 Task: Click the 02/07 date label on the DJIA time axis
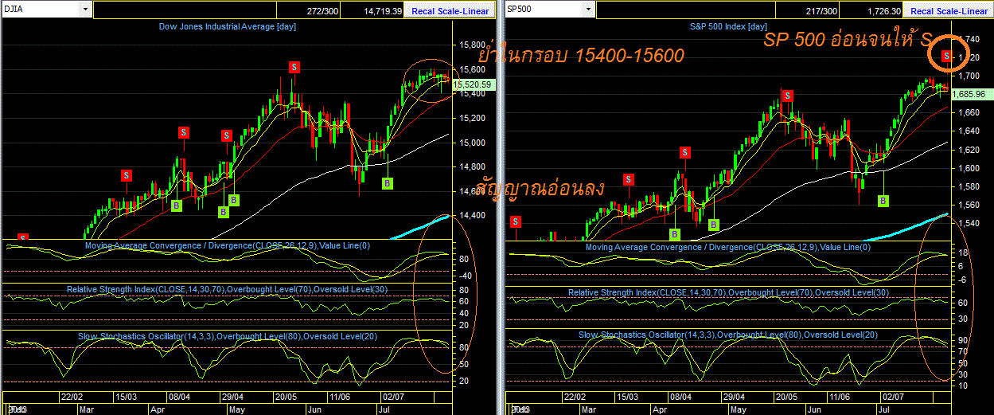[x=392, y=395]
